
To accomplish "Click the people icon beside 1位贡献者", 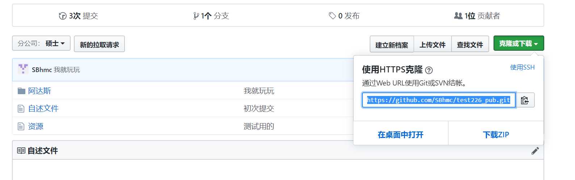I will tap(458, 16).
